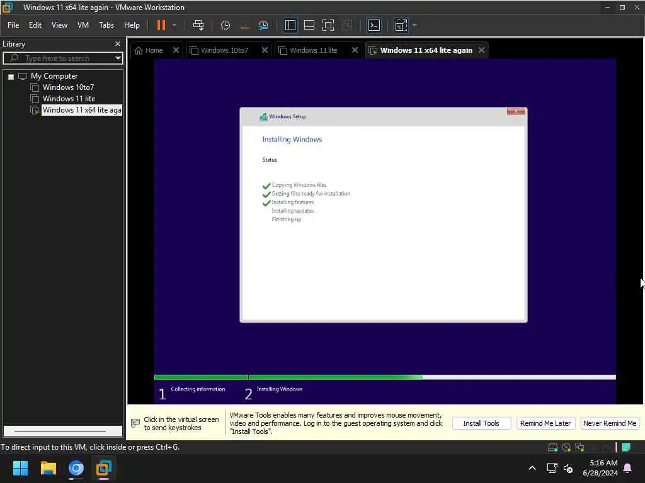Screen dimensions: 645x483
Task: Click the hard disk status icon
Action: click(553, 448)
